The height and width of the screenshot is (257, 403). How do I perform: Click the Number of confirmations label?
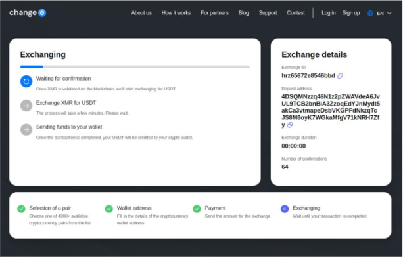coord(304,159)
